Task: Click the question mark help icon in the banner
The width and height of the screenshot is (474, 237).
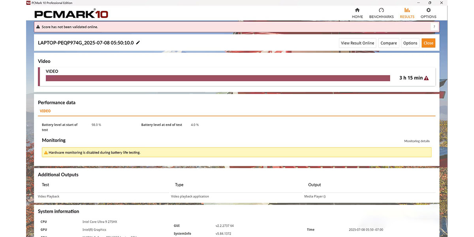Action: 434,27
